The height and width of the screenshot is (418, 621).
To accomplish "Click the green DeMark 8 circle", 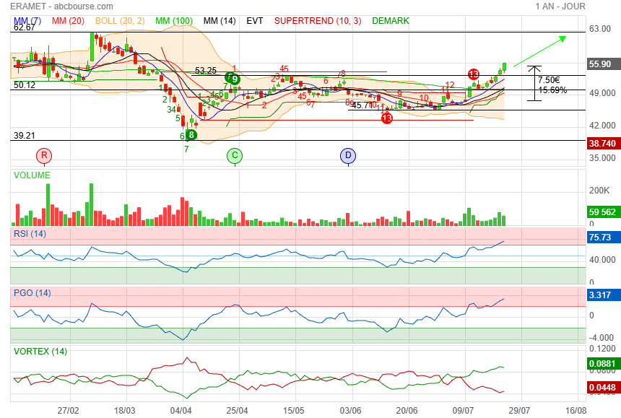I will [x=191, y=134].
